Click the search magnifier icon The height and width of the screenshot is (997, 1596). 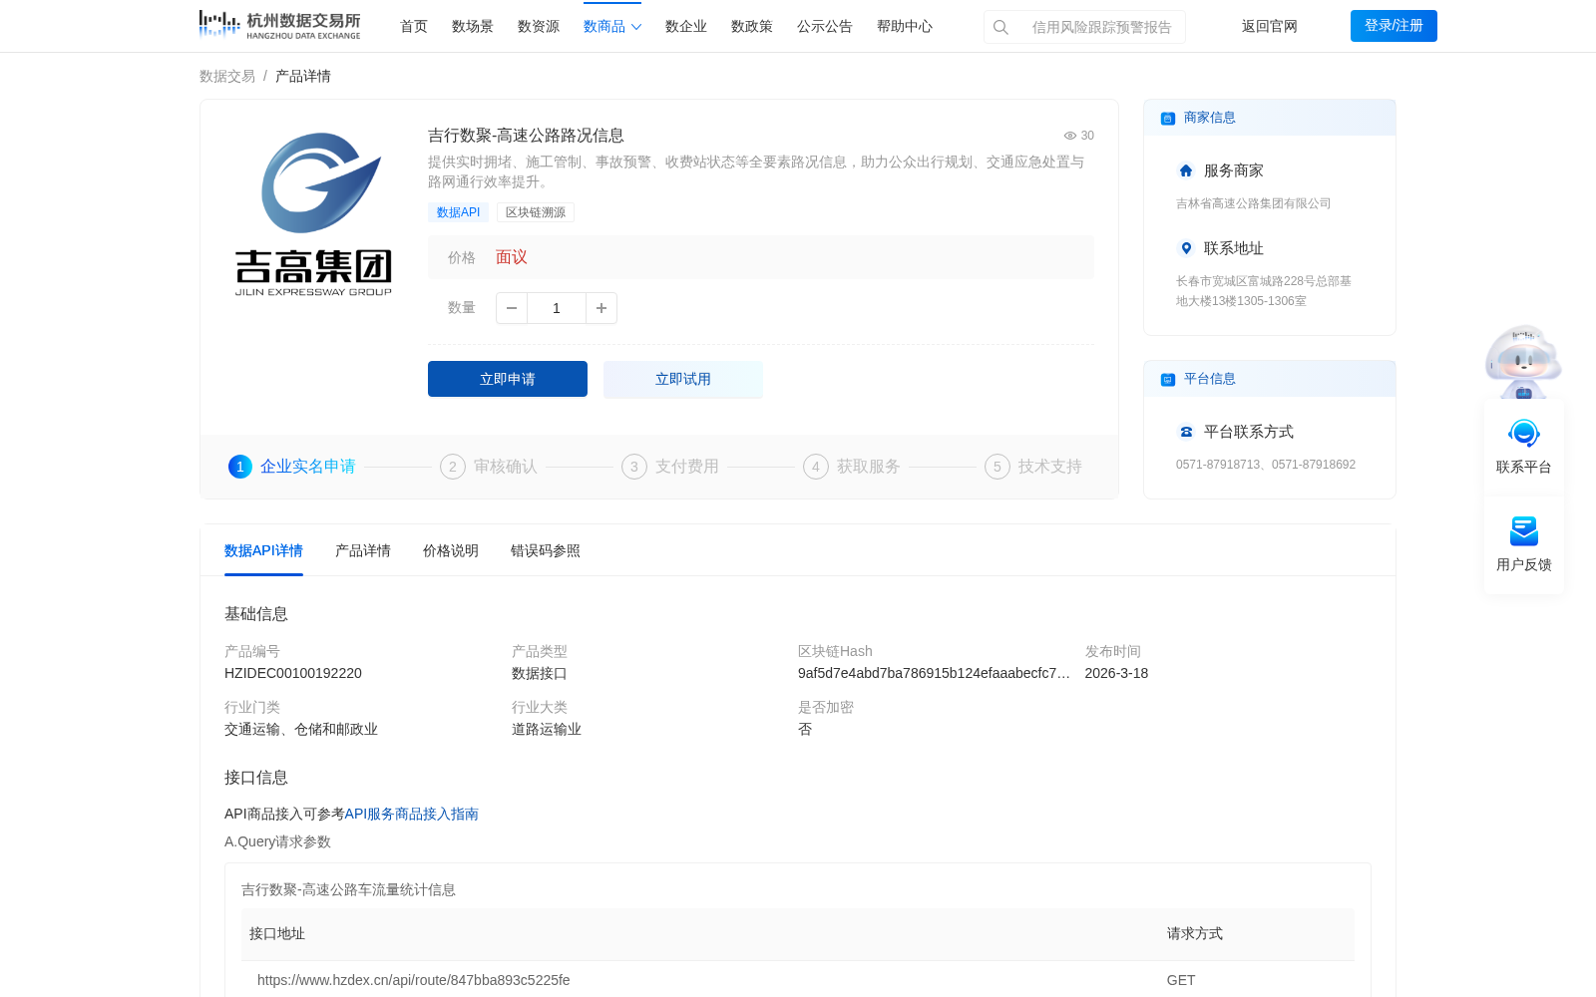point(1000,27)
